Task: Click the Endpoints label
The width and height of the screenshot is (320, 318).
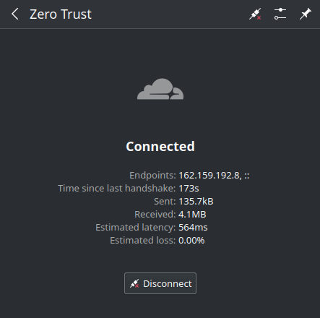Action: (x=152, y=175)
